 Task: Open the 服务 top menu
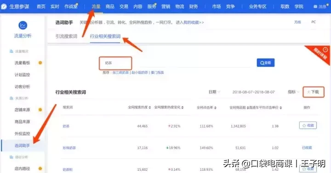(x=152, y=6)
